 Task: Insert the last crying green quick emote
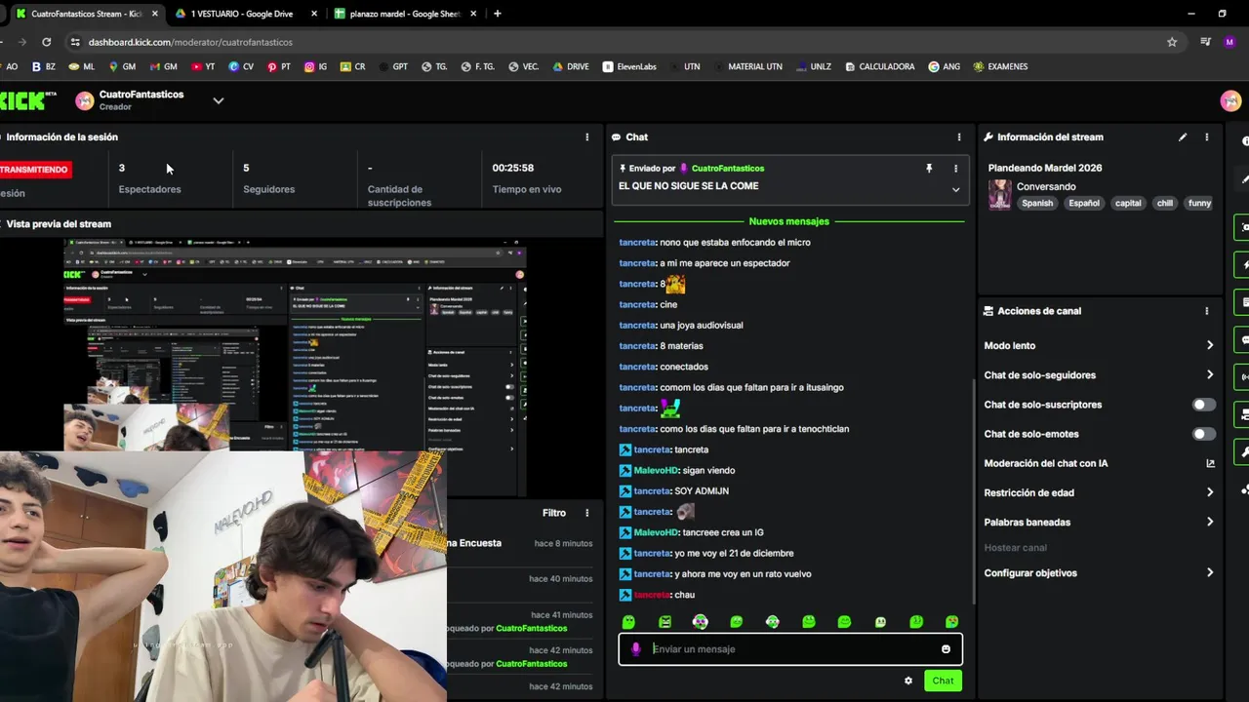(x=951, y=622)
